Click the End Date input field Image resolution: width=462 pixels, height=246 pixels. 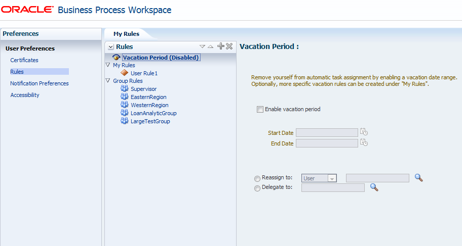coord(327,143)
